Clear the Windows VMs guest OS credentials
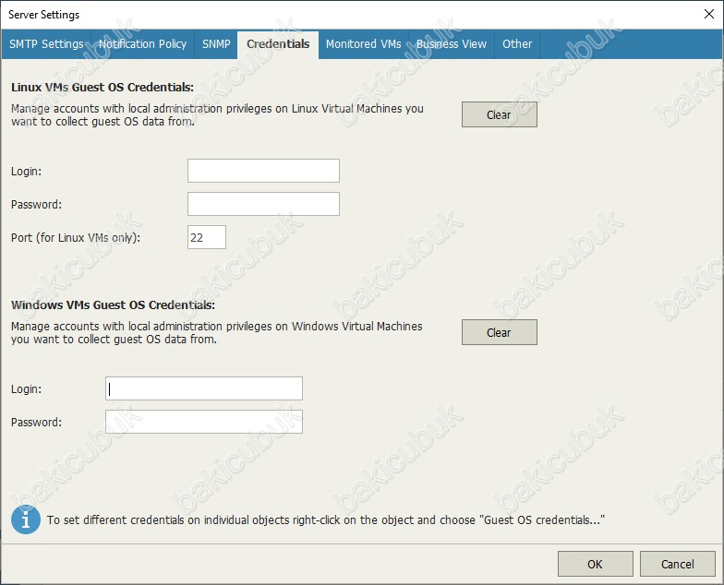This screenshot has height=585, width=724. [499, 332]
